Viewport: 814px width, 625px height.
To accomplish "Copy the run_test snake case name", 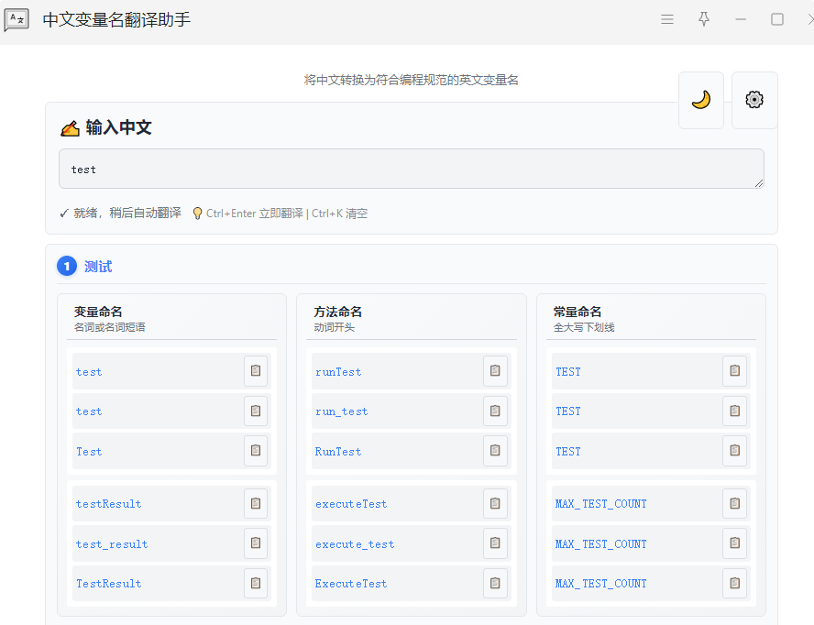I will (495, 411).
